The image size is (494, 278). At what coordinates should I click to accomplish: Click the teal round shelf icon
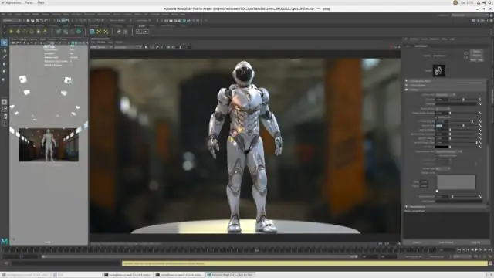pyautogui.click(x=79, y=32)
